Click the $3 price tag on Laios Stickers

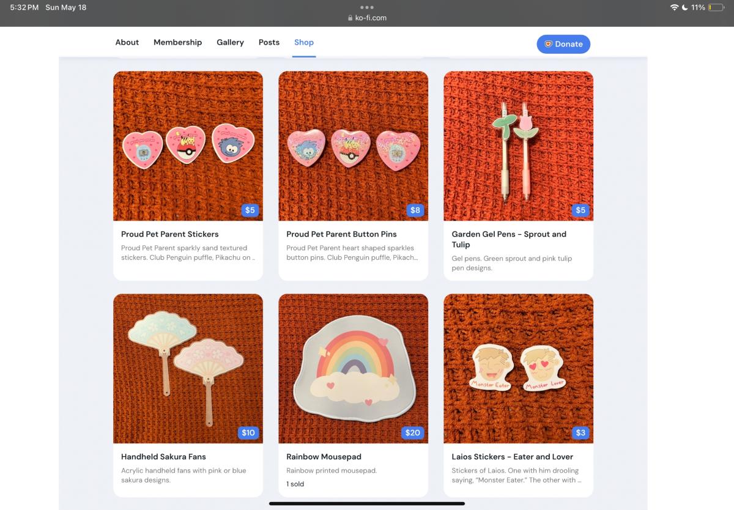[580, 433]
